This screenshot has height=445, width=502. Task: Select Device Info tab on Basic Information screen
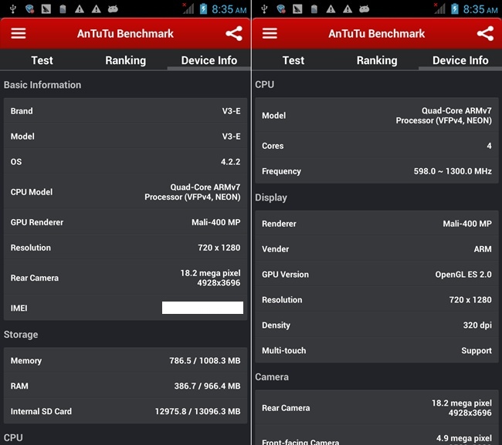coord(209,60)
